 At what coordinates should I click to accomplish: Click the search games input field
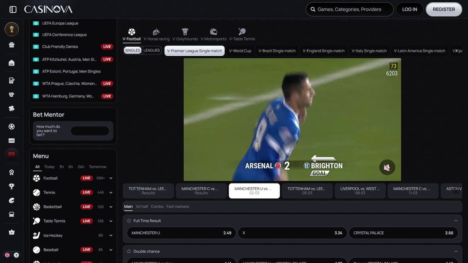[349, 9]
